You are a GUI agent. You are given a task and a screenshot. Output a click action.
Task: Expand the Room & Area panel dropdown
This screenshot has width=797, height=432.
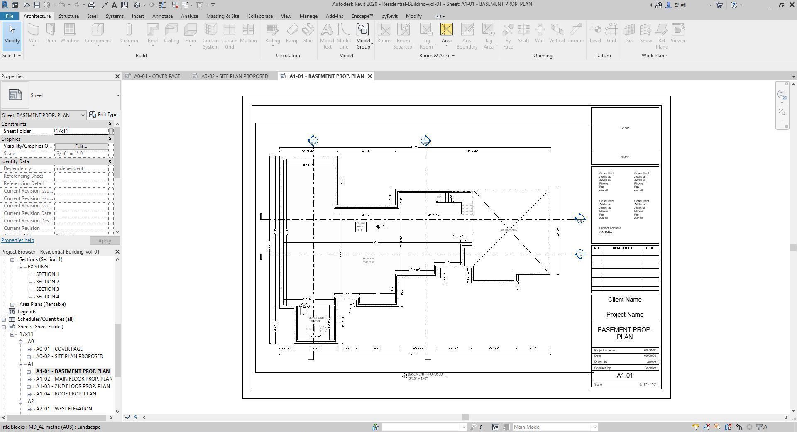pyautogui.click(x=437, y=56)
